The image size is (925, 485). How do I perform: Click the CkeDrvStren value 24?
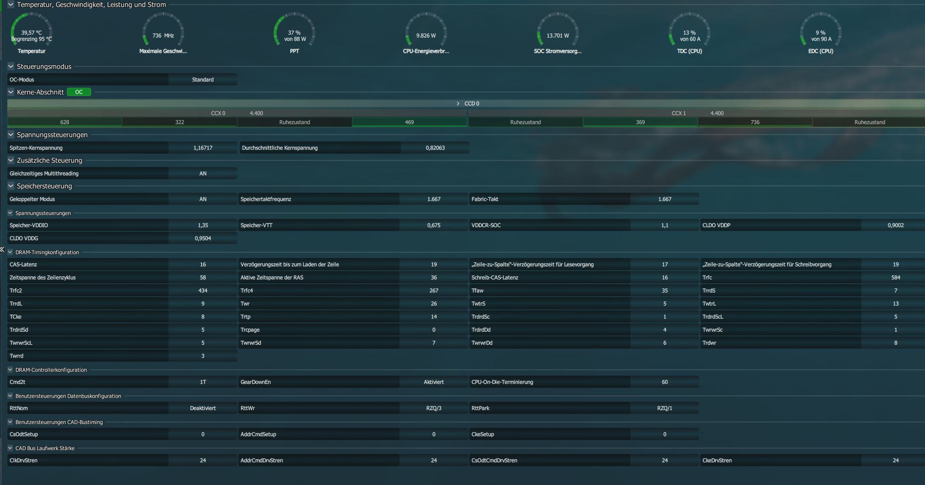(896, 461)
